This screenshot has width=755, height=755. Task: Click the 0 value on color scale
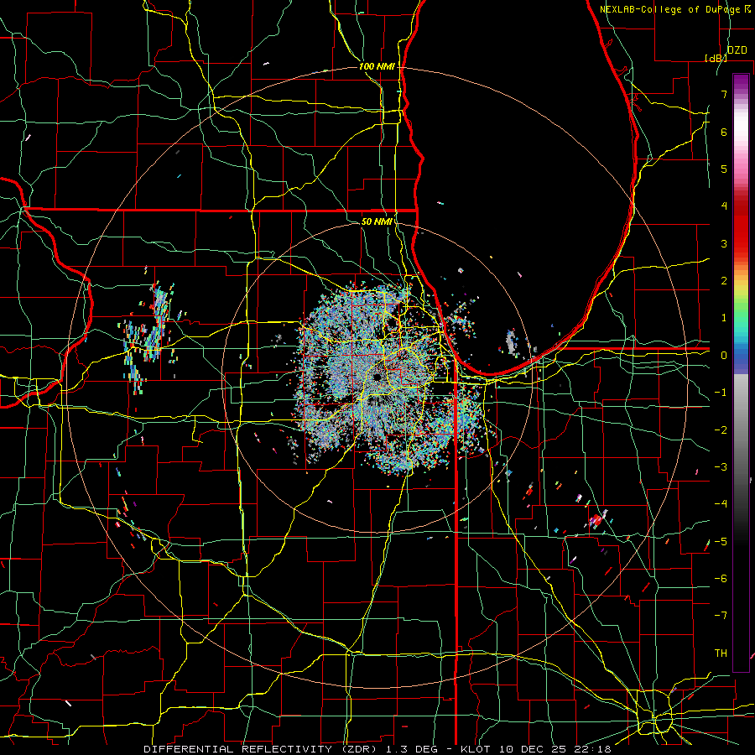[724, 356]
